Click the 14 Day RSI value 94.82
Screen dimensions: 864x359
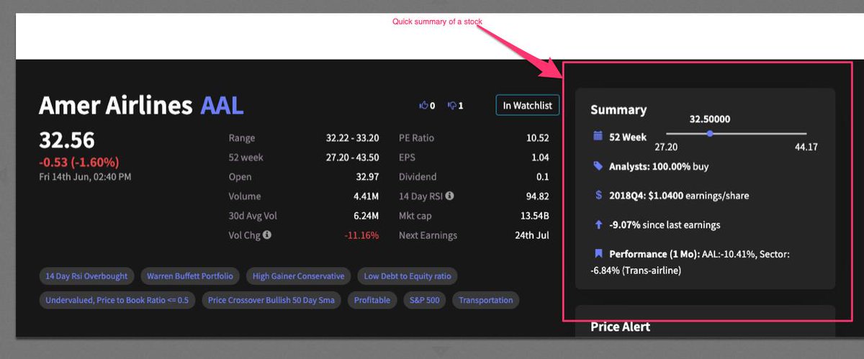538,196
